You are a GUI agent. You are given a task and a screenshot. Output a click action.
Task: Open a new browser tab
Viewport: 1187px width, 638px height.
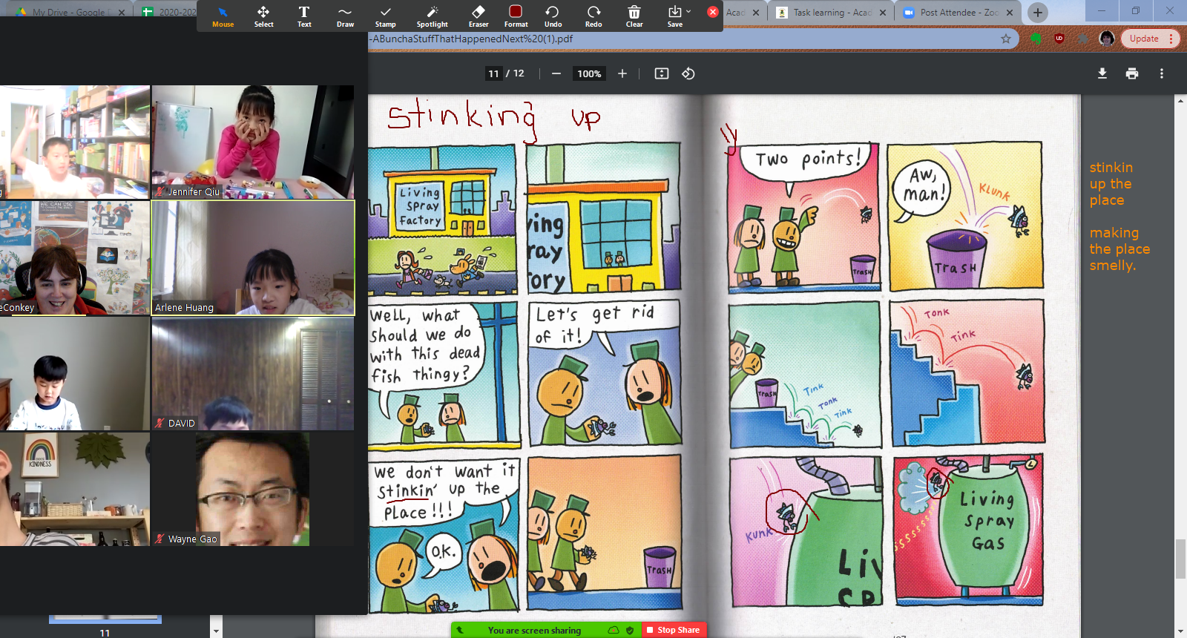[1038, 13]
